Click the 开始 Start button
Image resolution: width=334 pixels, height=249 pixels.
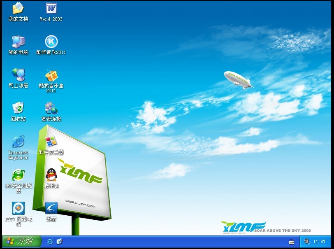[21, 242]
